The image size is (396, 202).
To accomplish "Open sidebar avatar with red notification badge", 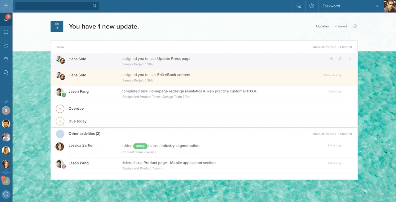I will pos(6,181).
